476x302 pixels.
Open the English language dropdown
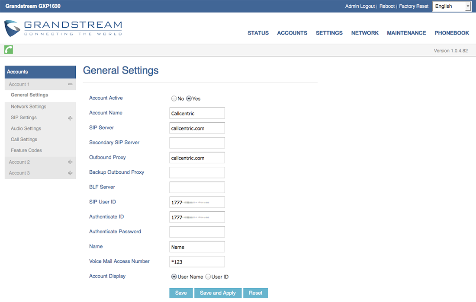pyautogui.click(x=452, y=6)
